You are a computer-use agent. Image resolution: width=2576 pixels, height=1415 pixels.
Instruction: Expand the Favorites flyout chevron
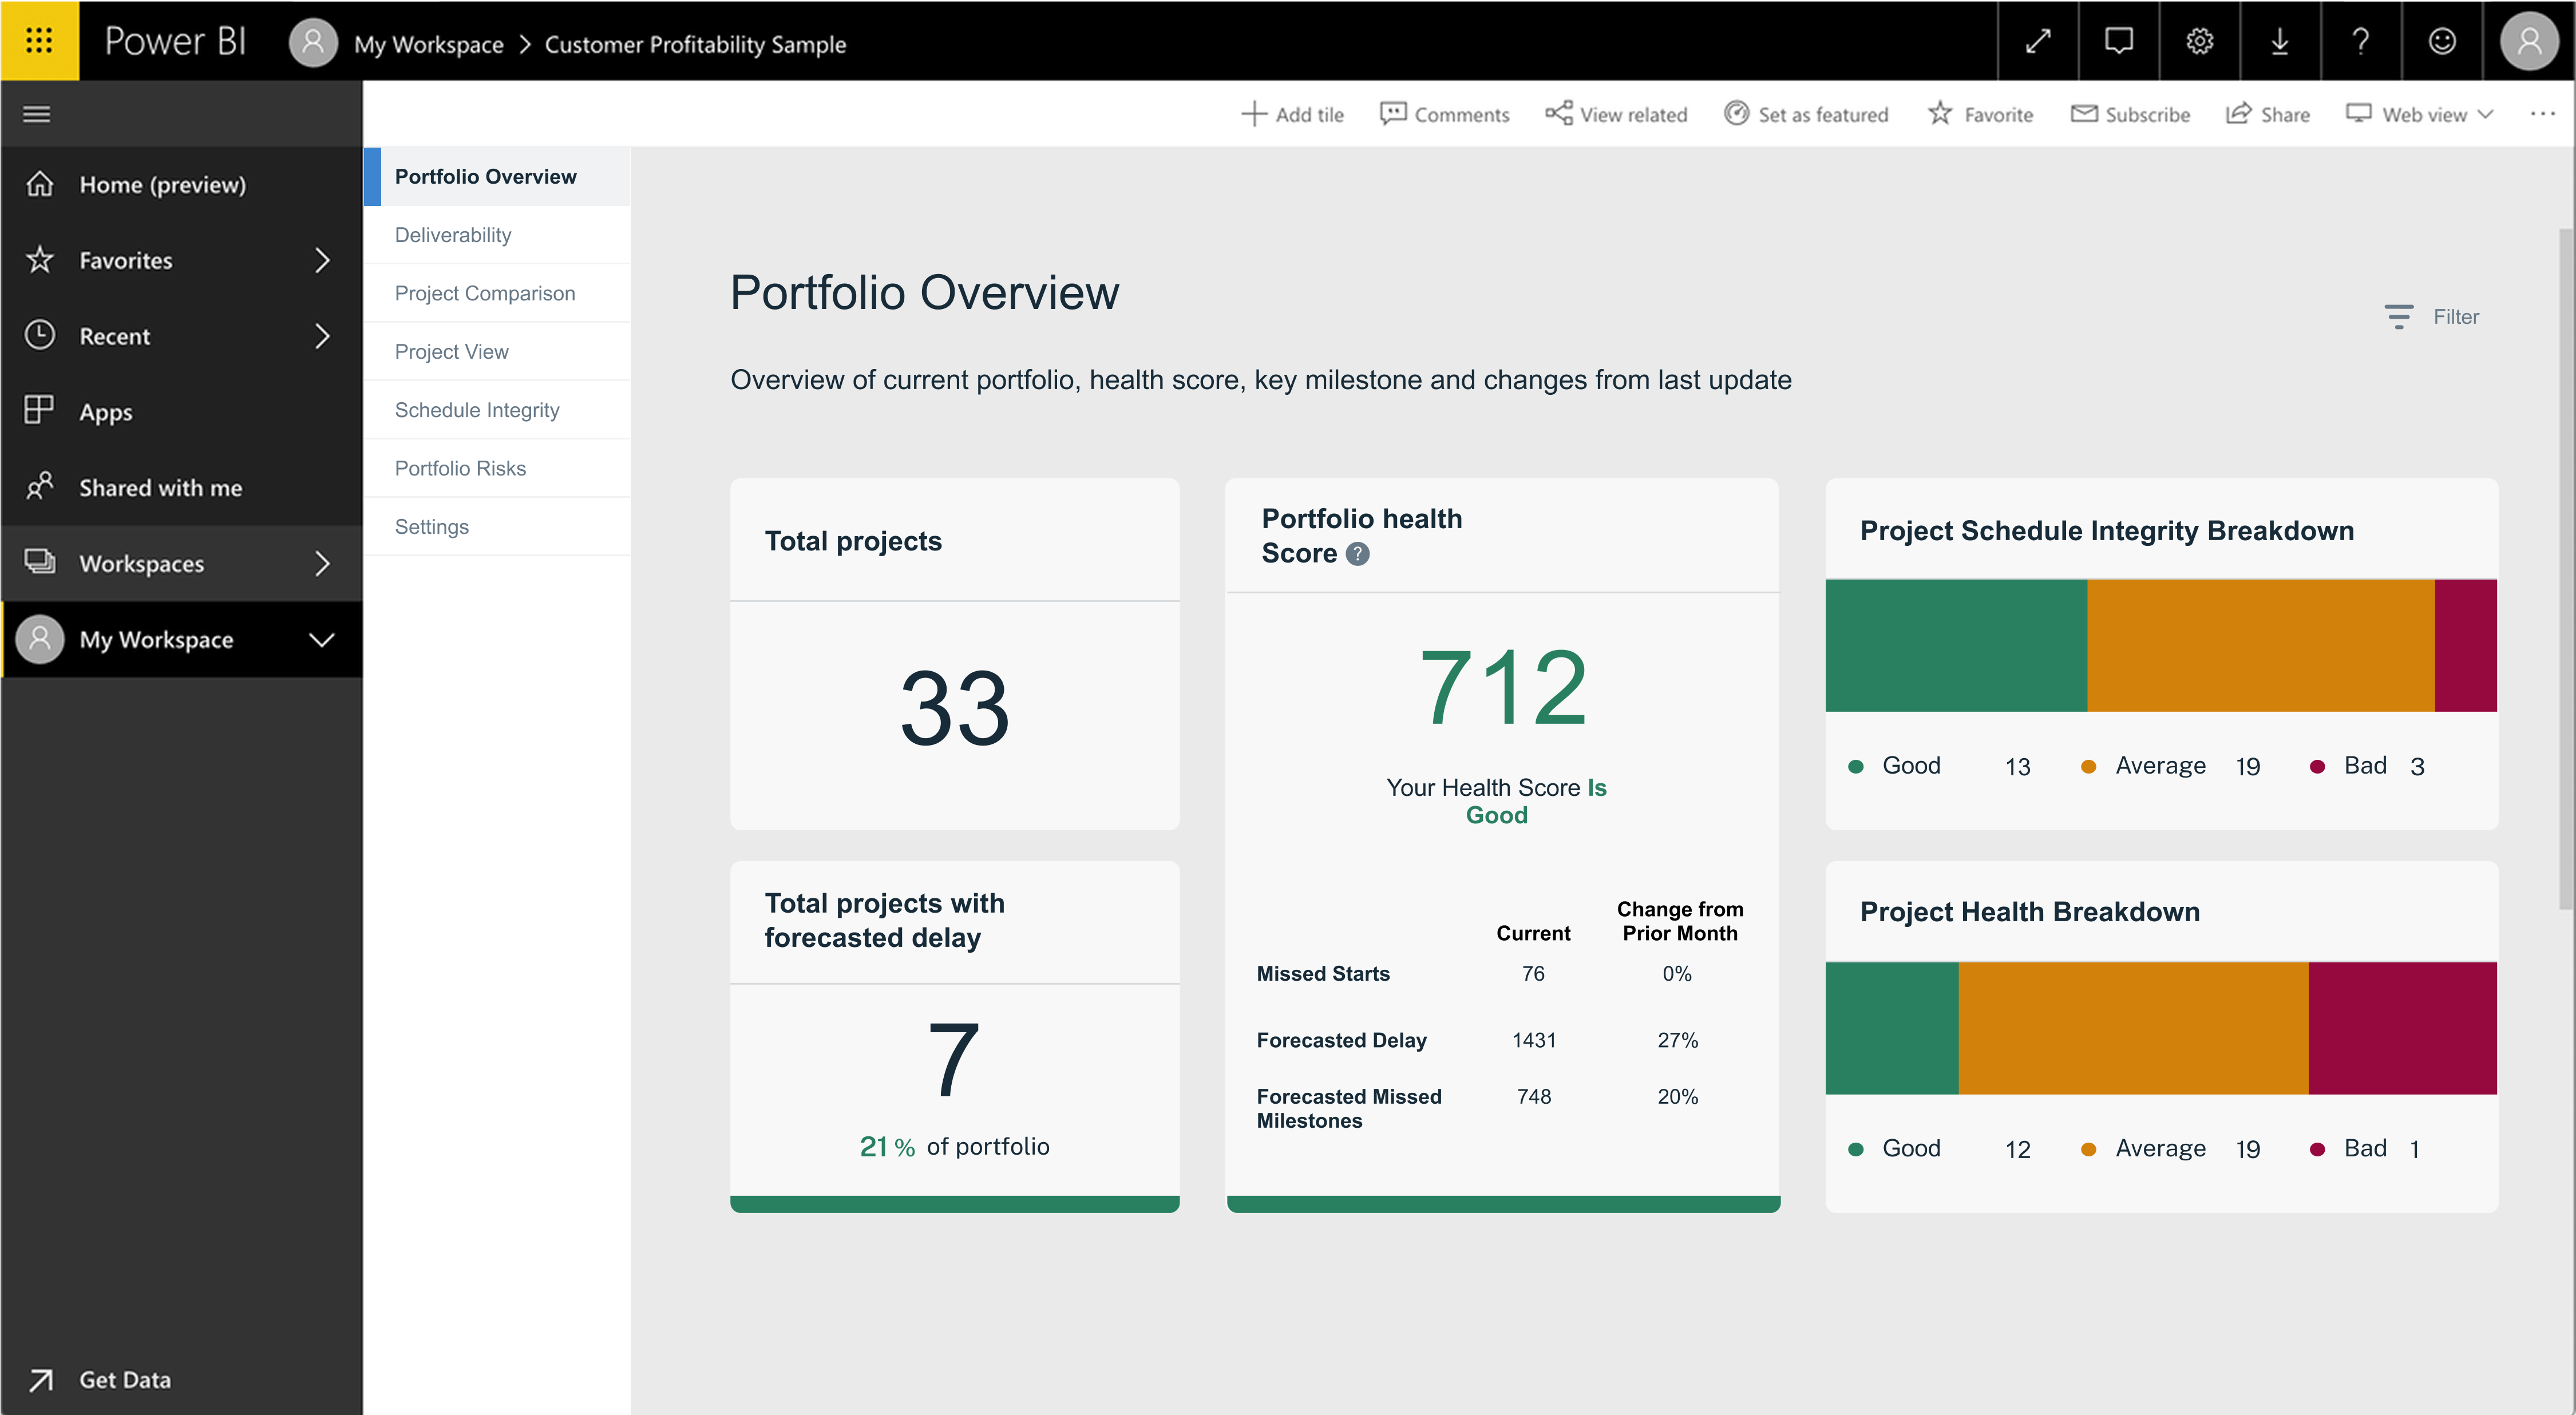coord(322,260)
